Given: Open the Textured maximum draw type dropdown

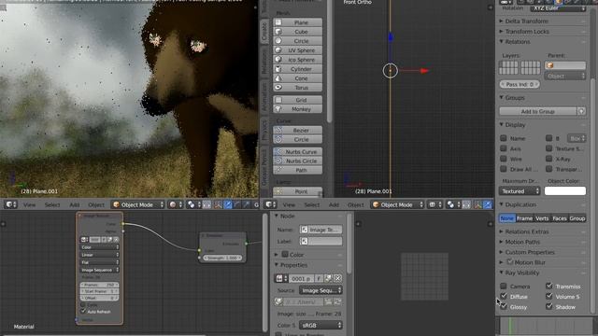Looking at the screenshot, I should pyautogui.click(x=520, y=190).
